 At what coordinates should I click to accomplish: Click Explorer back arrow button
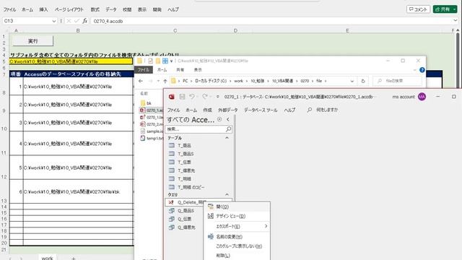(141, 81)
